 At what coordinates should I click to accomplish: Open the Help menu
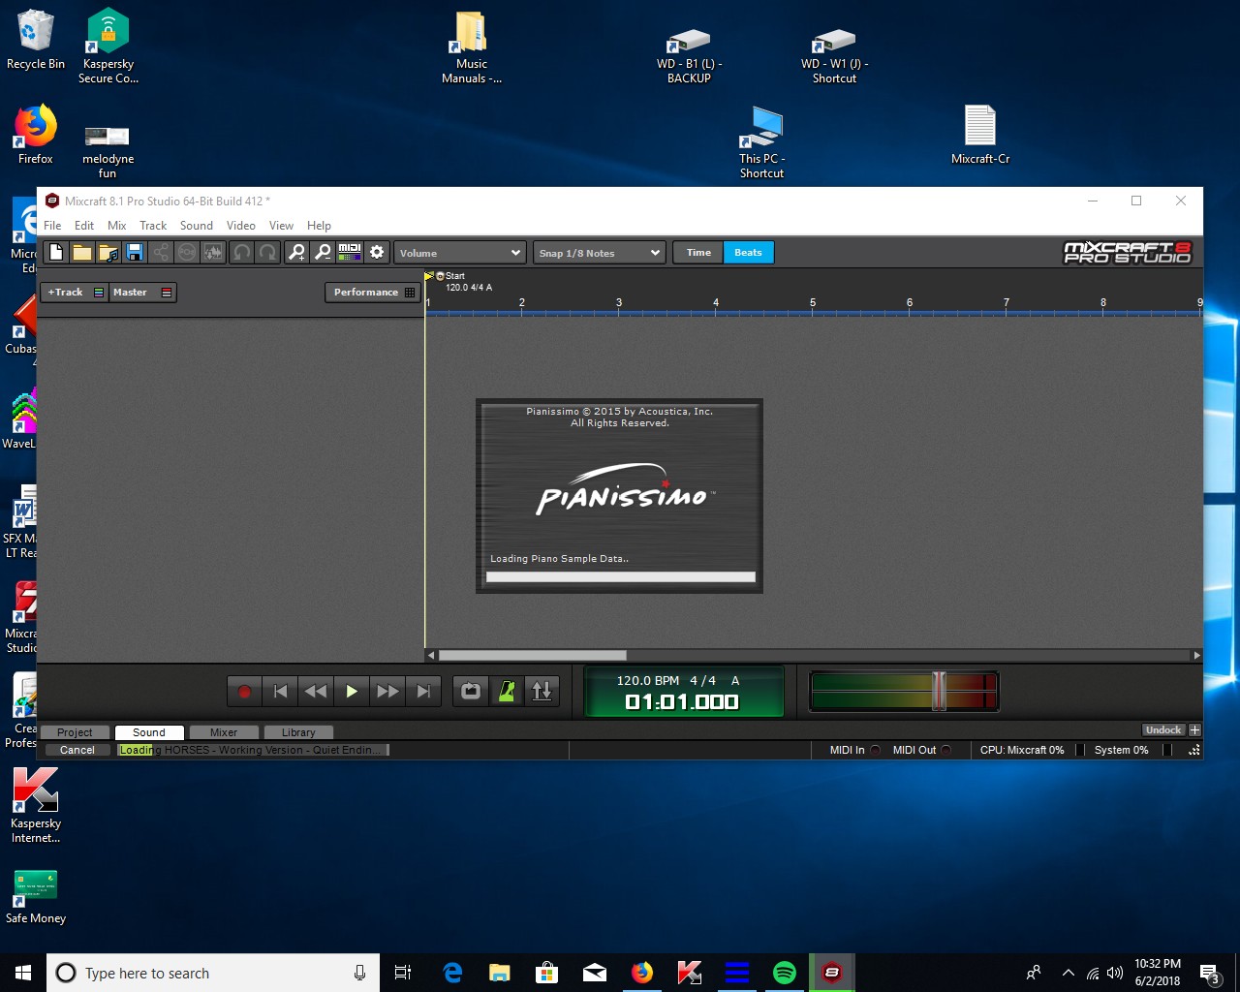tap(319, 225)
